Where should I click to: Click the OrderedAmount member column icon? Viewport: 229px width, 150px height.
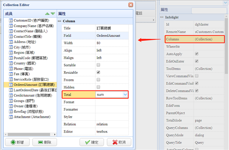[x=11, y=85]
